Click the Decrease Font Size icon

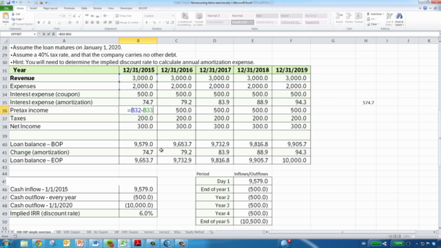[x=79, y=16]
